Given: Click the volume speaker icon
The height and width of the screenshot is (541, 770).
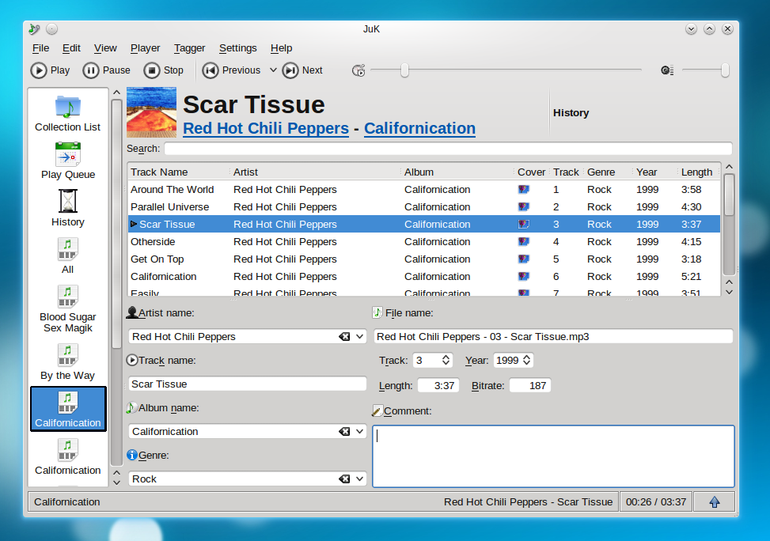Looking at the screenshot, I should click(667, 70).
